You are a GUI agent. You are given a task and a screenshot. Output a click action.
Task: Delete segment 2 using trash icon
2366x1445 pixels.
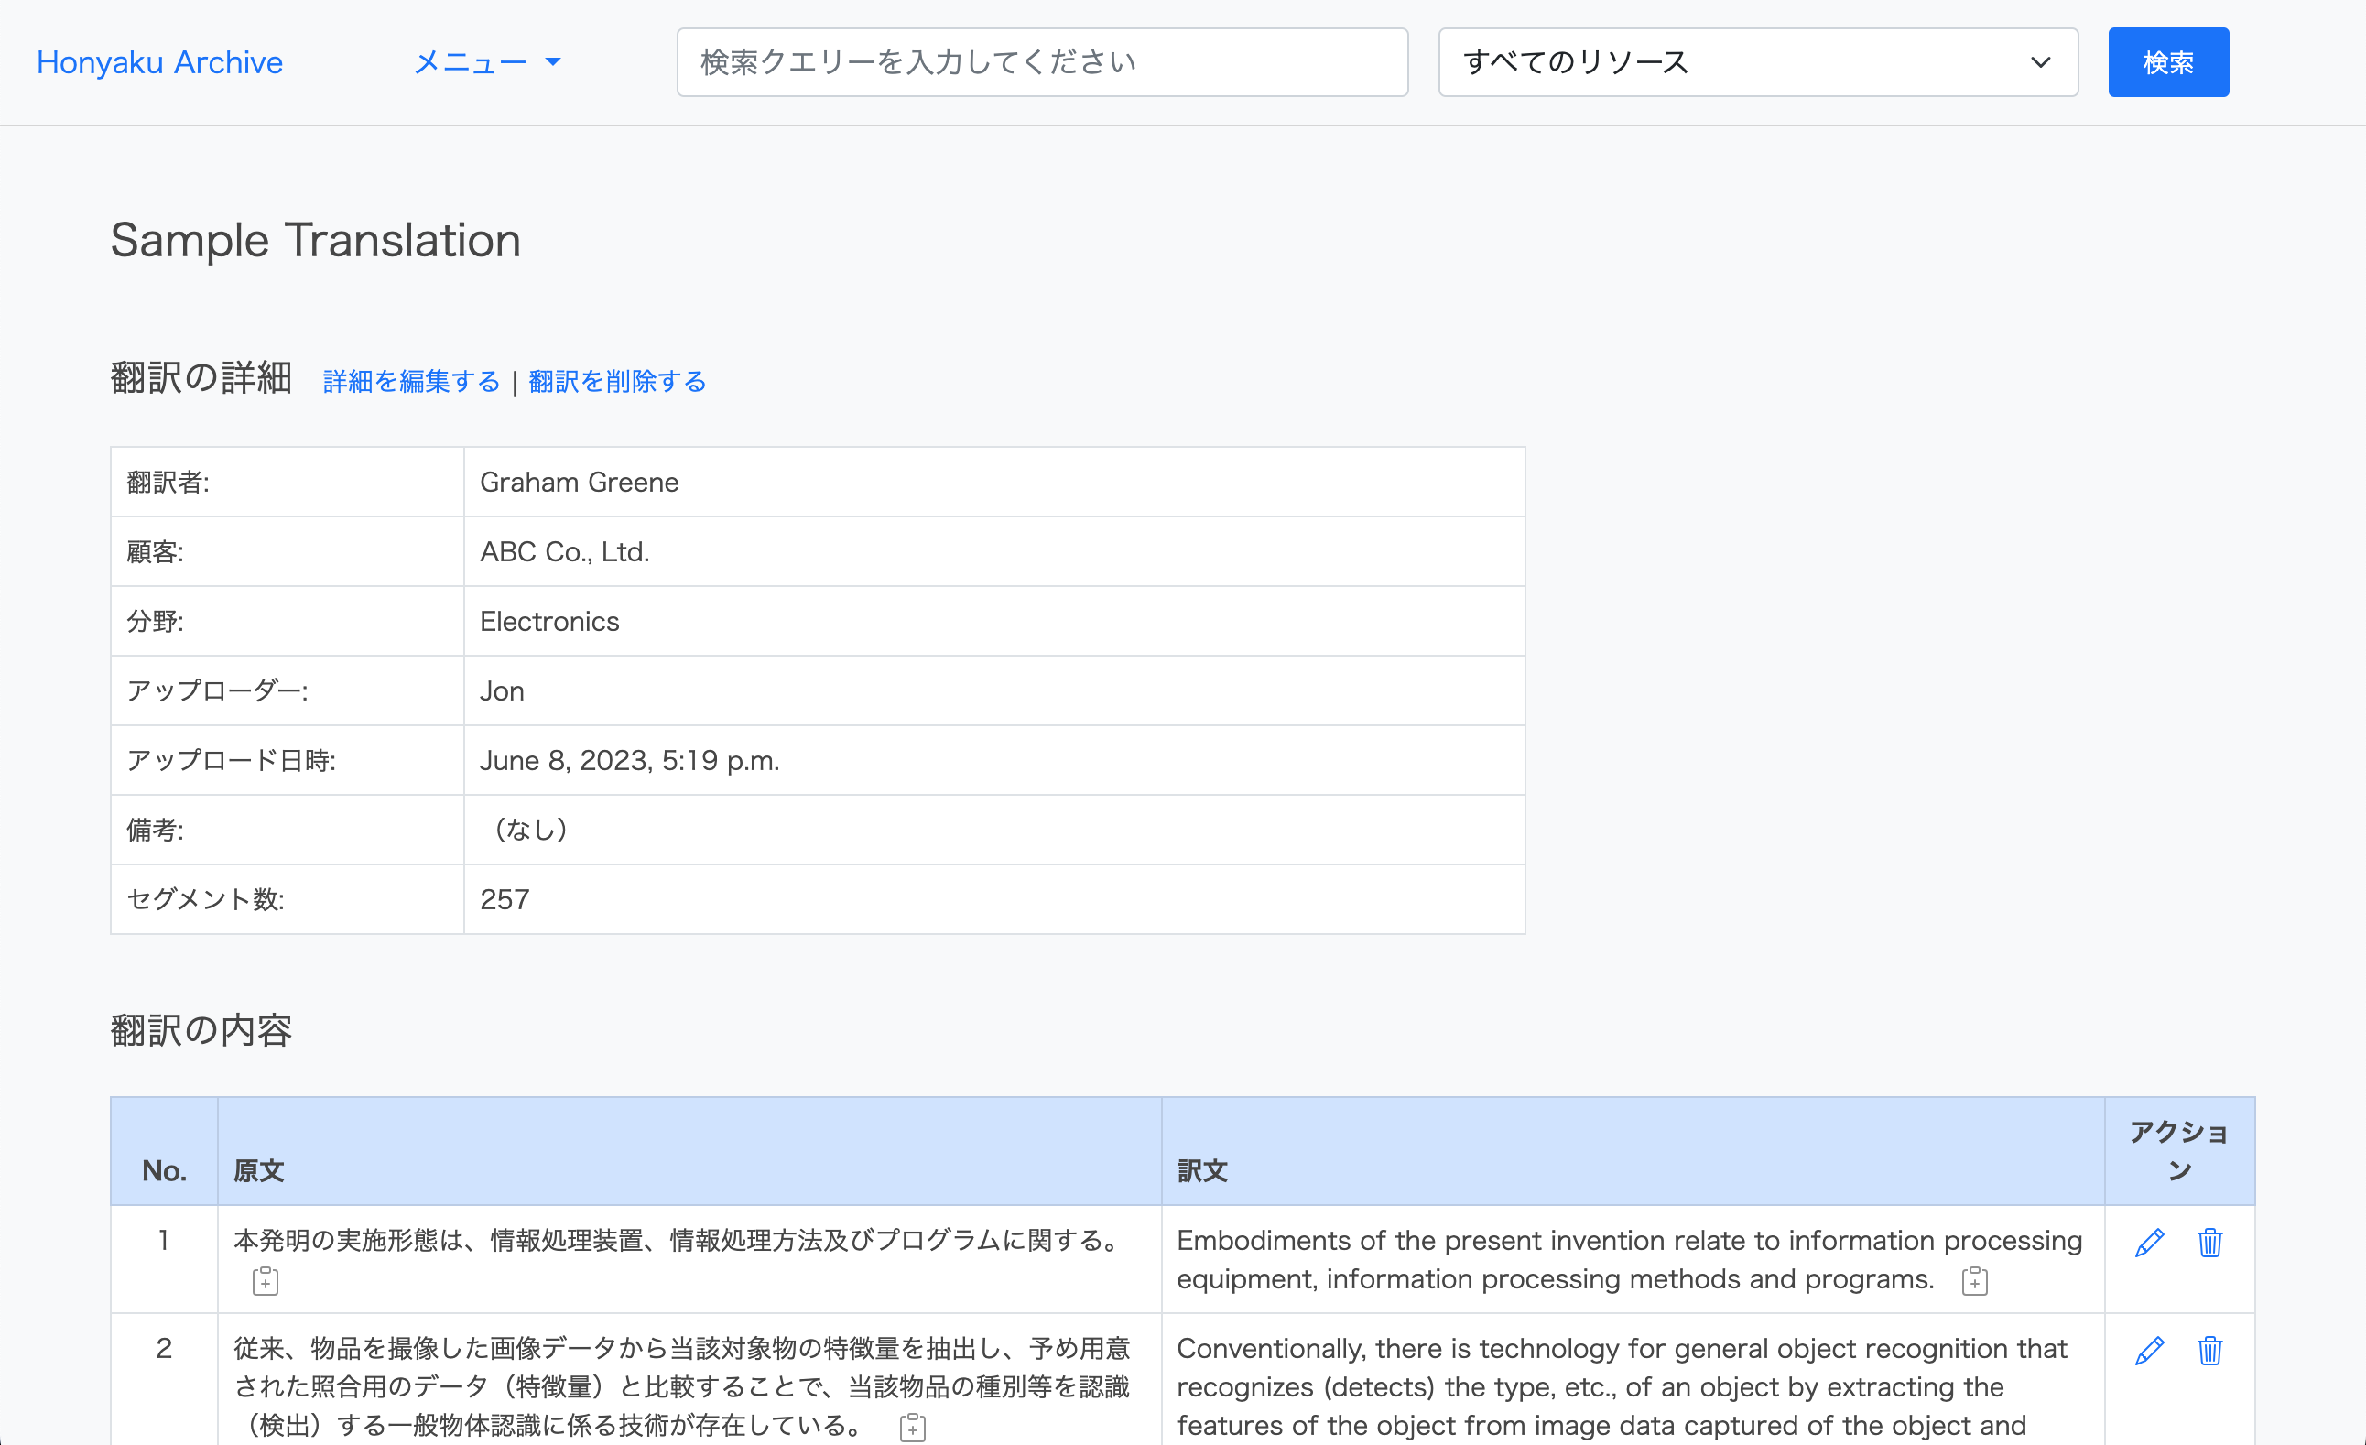pyautogui.click(x=2209, y=1351)
